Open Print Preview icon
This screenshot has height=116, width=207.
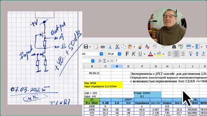(x=109, y=47)
